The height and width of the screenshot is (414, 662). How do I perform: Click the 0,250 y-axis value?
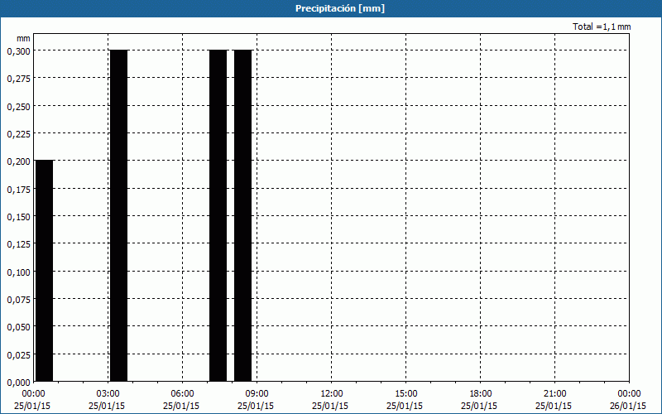[x=18, y=107]
